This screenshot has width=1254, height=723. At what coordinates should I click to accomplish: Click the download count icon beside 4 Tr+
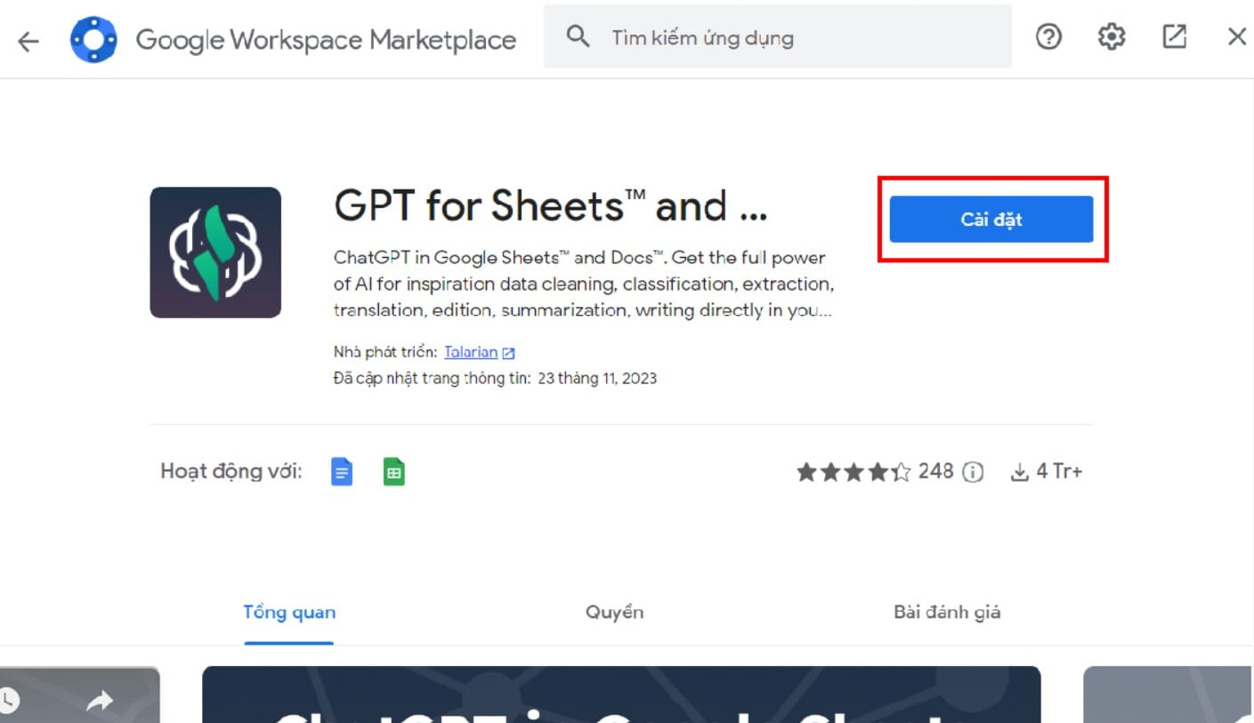[x=1020, y=472]
